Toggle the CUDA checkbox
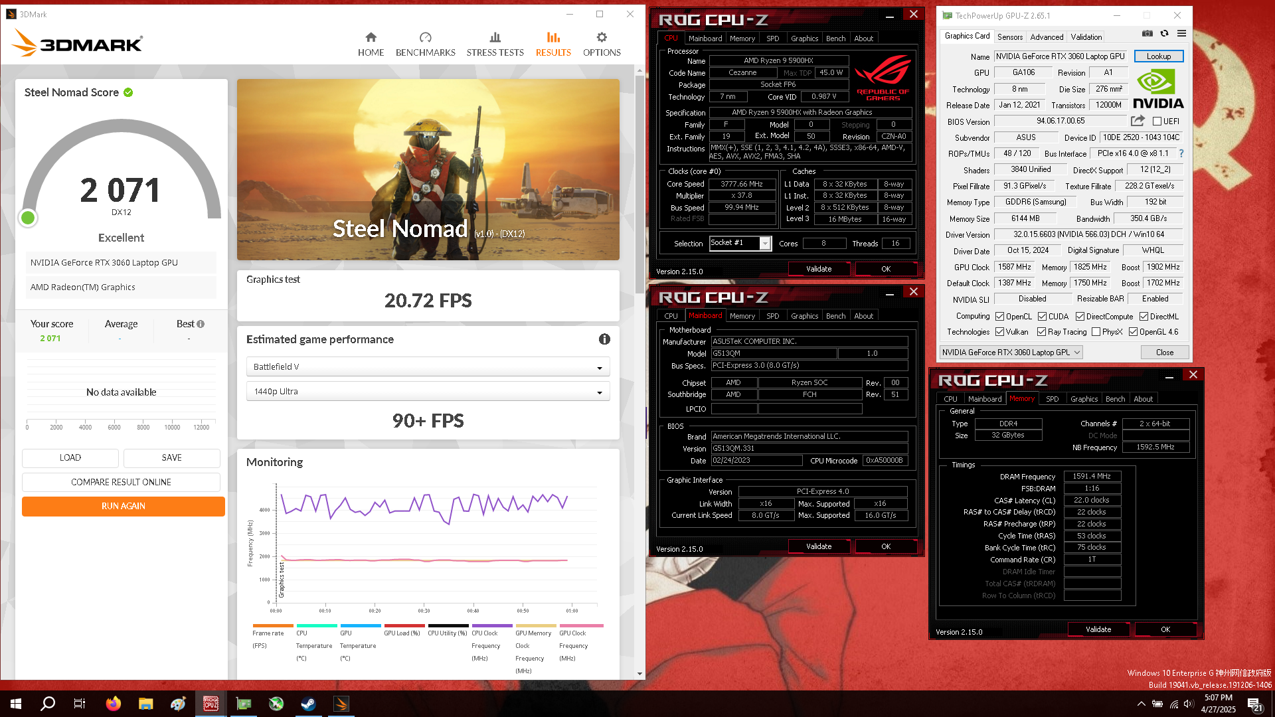 click(1043, 317)
